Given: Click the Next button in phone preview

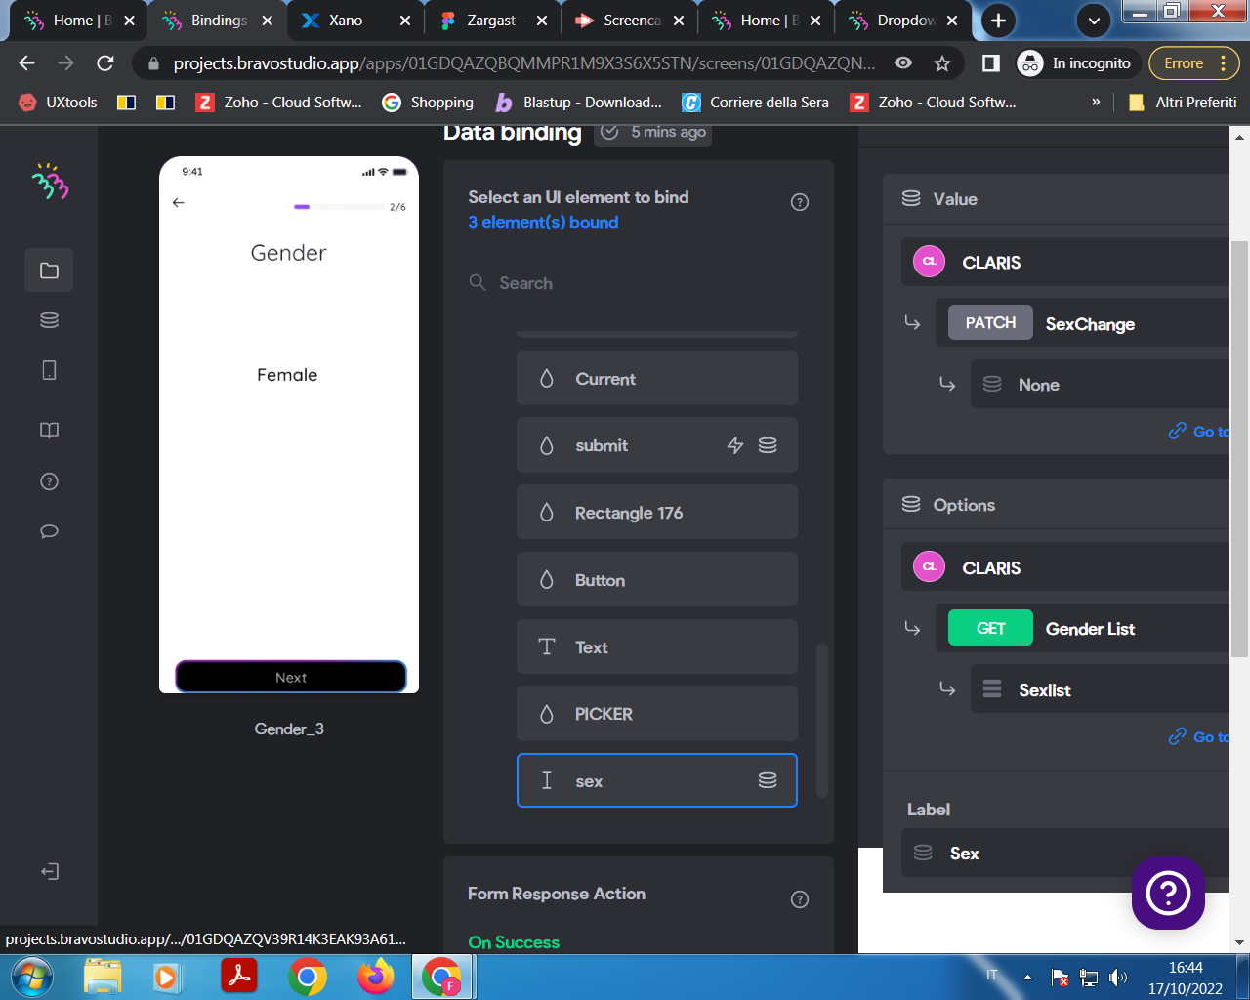Looking at the screenshot, I should [290, 677].
